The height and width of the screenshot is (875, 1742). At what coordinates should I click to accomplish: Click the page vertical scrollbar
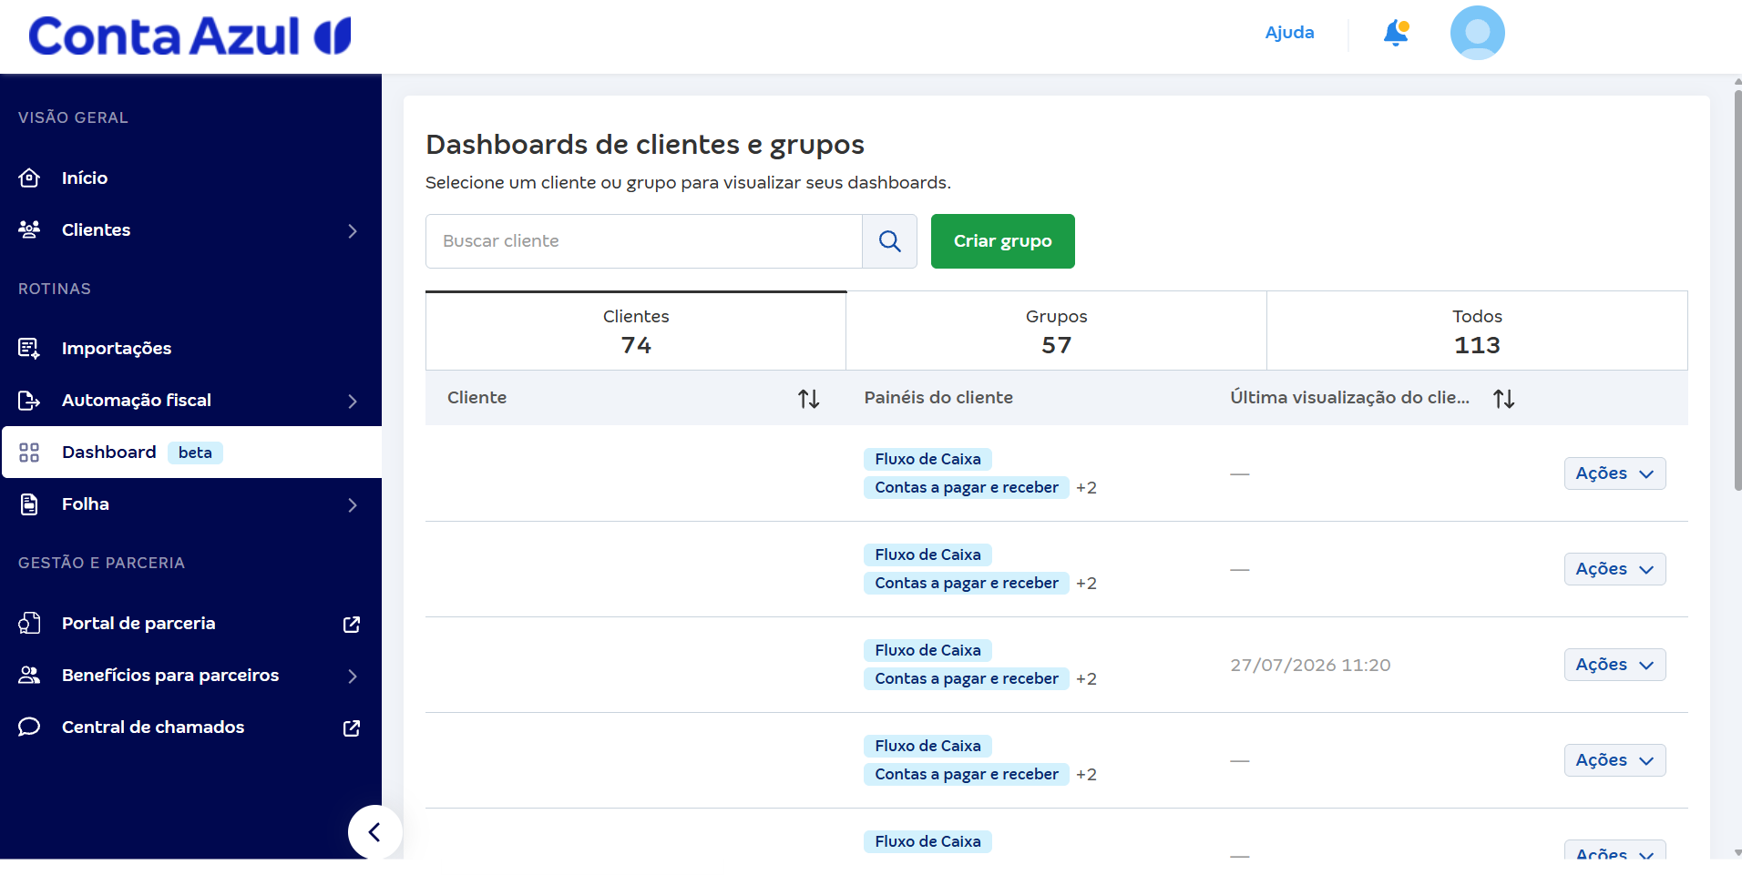coord(1737,289)
